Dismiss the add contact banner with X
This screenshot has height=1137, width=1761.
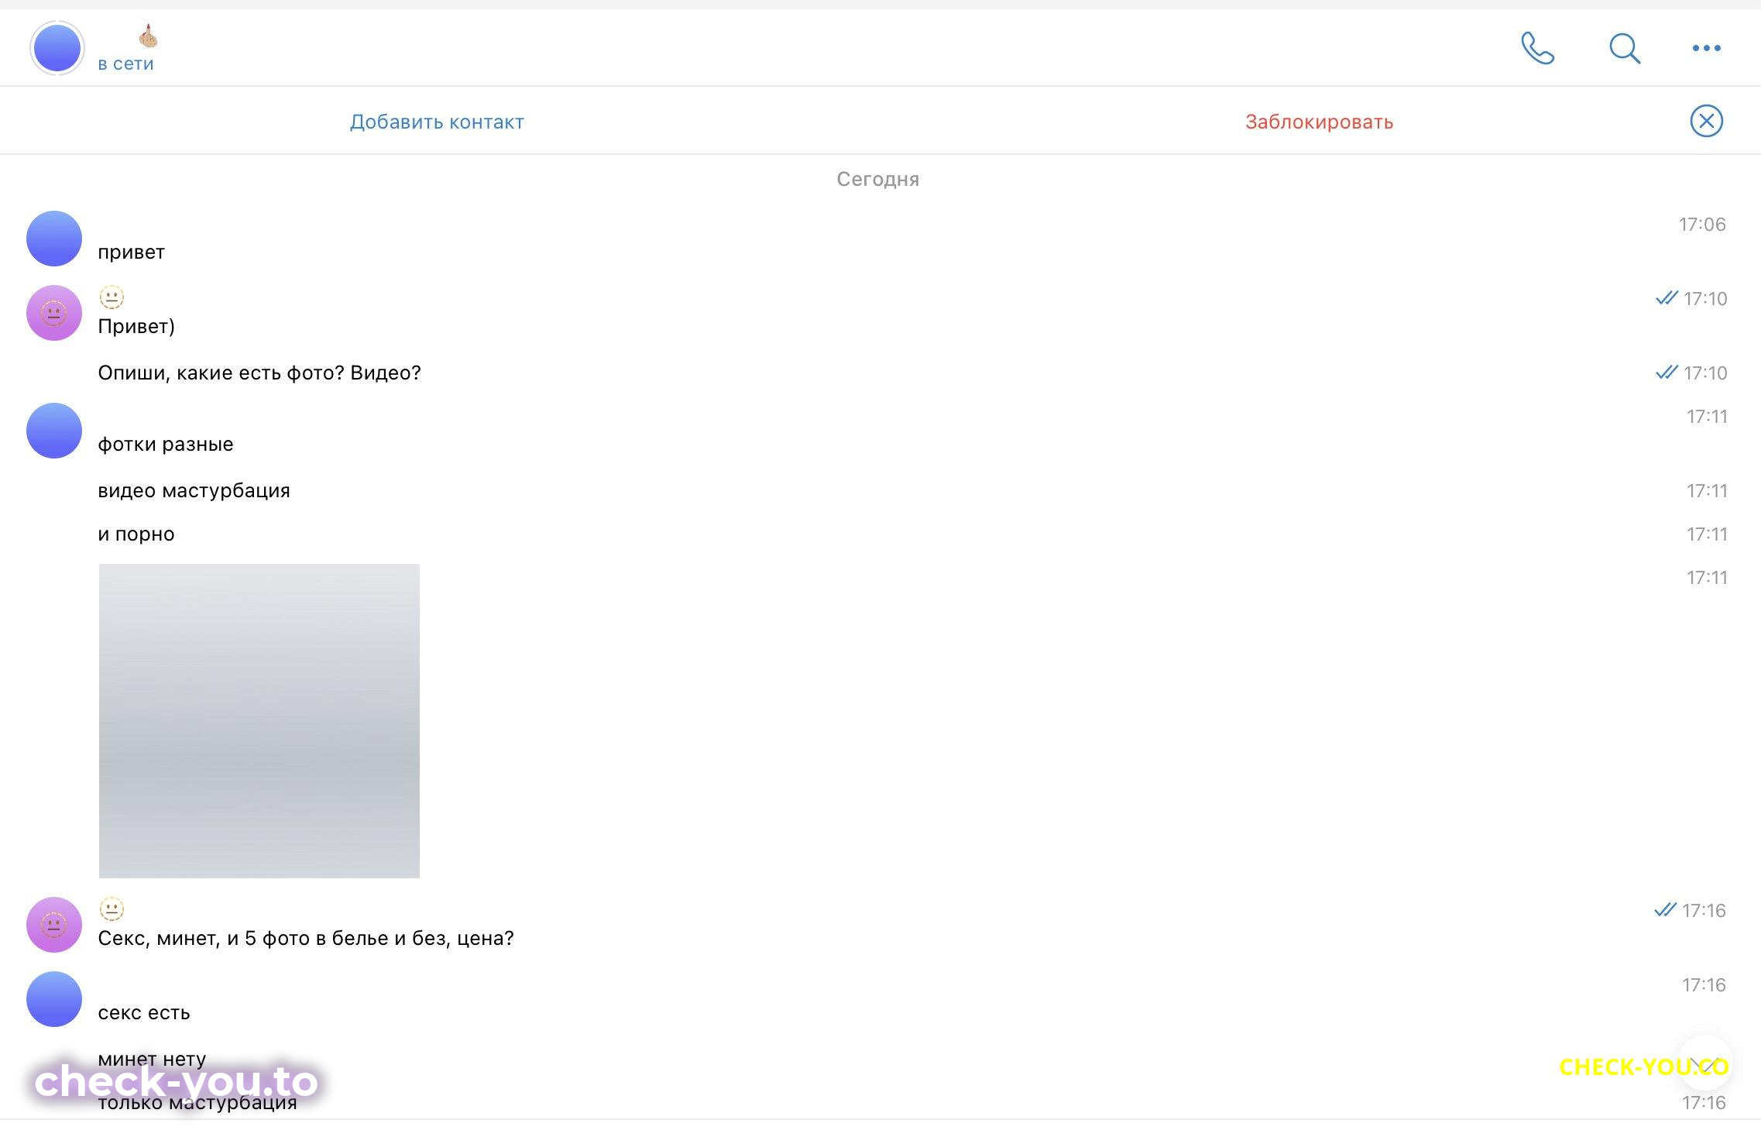[x=1706, y=121]
